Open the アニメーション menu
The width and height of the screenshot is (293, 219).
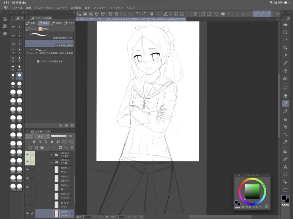pyautogui.click(x=44, y=8)
